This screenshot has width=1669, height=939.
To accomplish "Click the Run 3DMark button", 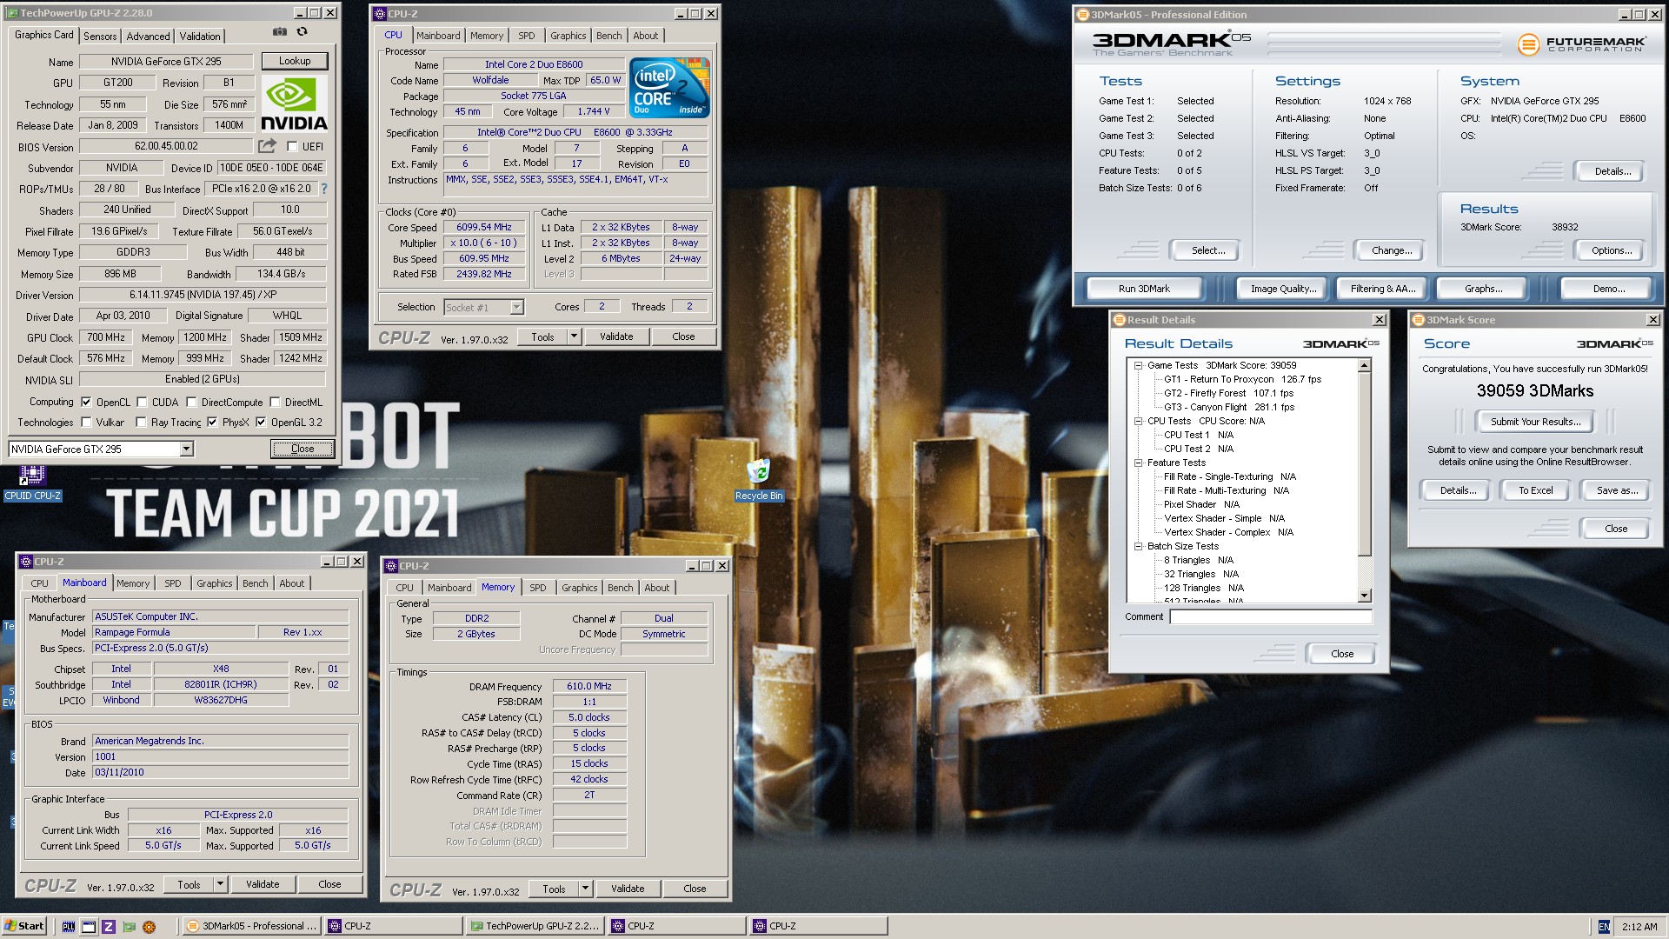I will (x=1144, y=289).
